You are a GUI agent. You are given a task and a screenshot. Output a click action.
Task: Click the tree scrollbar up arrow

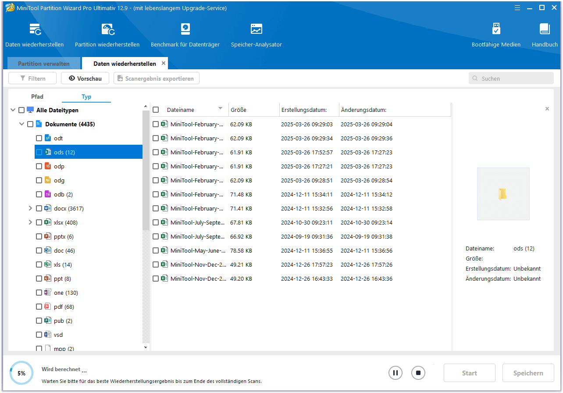pos(146,107)
